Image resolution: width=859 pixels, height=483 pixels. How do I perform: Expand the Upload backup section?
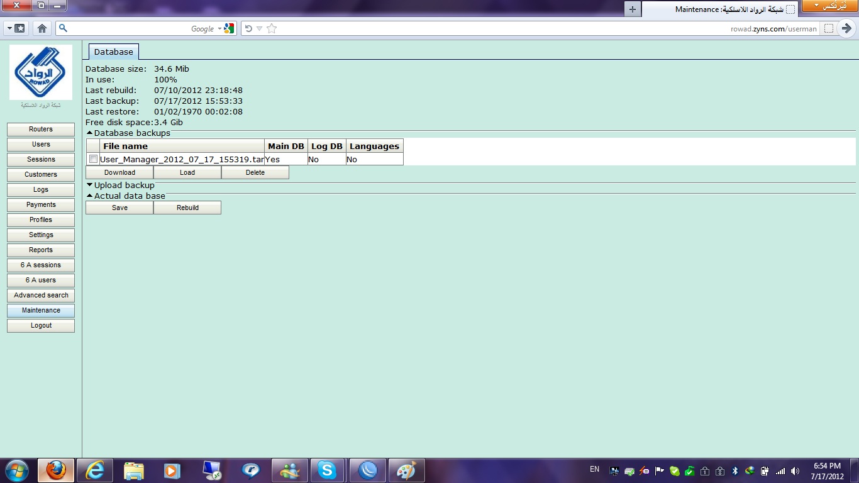[x=90, y=186]
